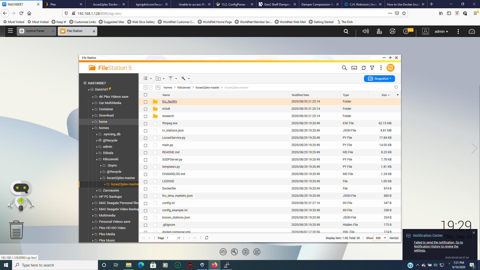The image size is (480, 270).
Task: Select the checkbox next to config.ini
Action: click(146, 203)
